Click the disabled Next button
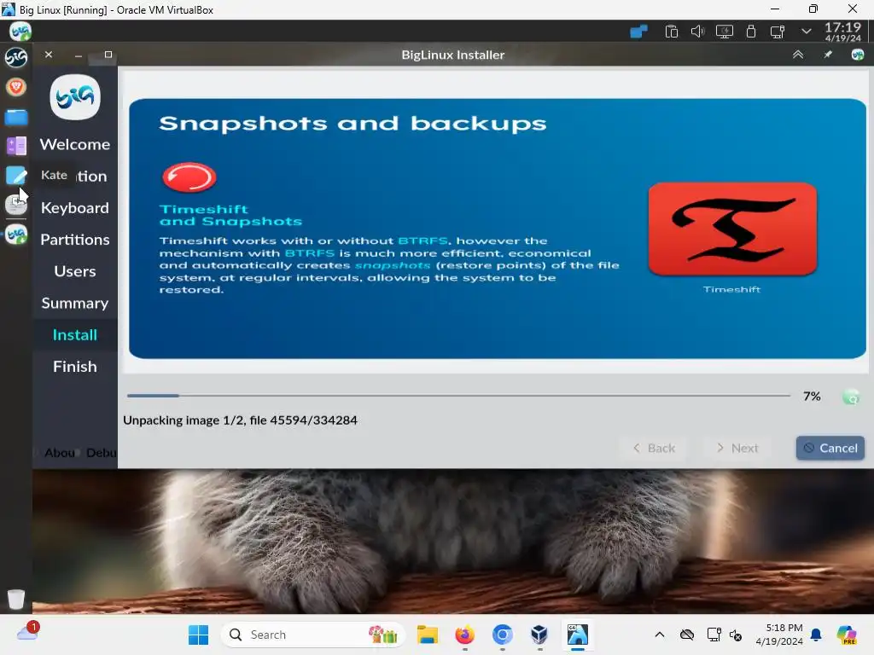This screenshot has width=874, height=655. 737,448
